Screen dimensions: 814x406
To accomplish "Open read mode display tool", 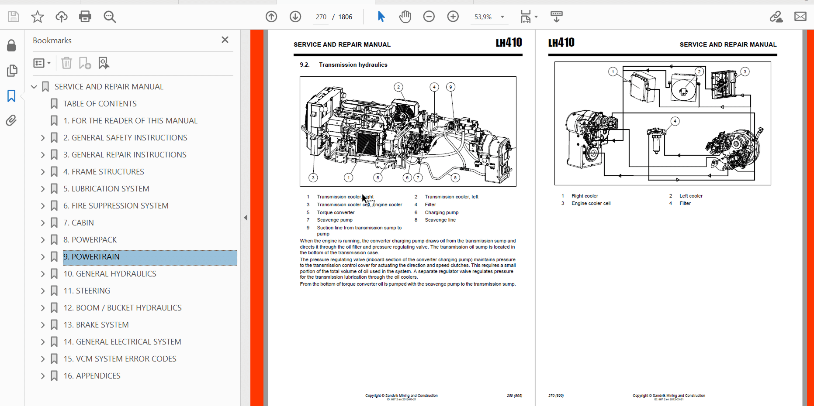I will [x=557, y=17].
